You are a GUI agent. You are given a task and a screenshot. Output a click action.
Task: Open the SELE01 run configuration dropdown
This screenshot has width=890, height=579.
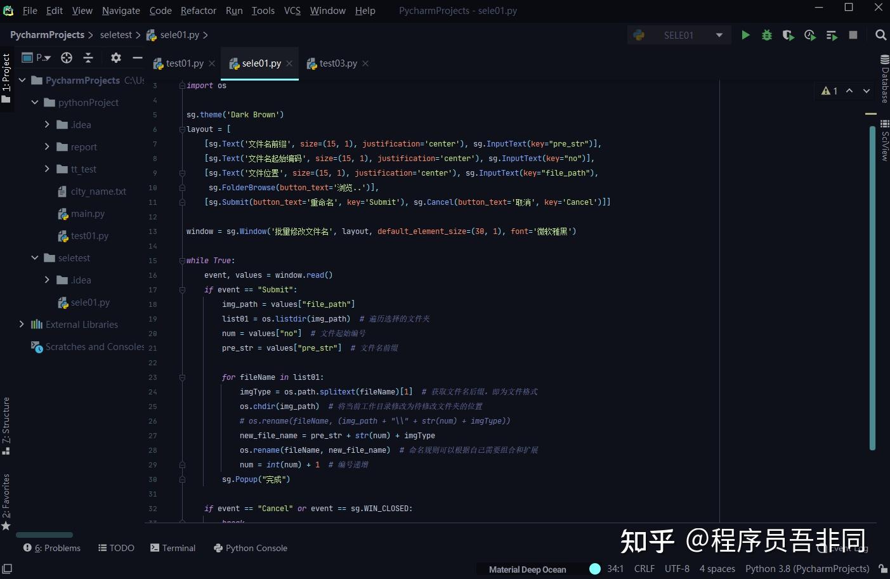pos(719,35)
